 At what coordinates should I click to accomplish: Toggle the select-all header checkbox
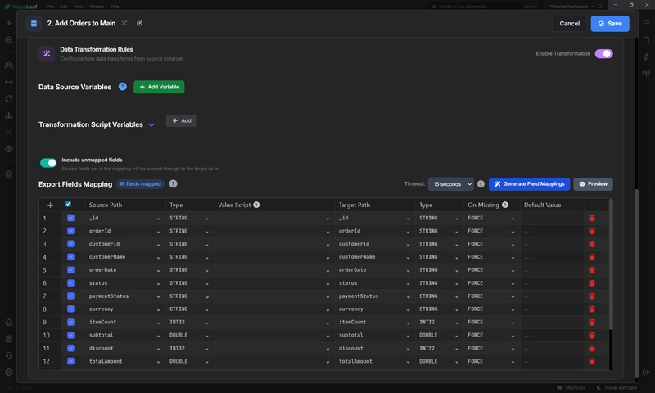coord(68,204)
